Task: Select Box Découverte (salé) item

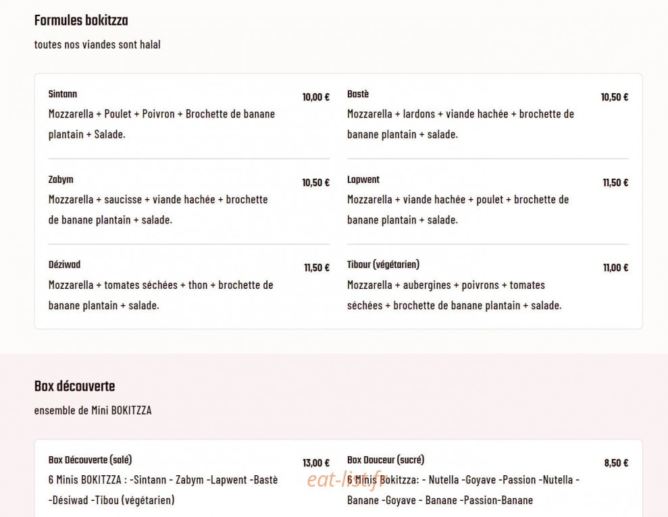Action: [x=90, y=460]
